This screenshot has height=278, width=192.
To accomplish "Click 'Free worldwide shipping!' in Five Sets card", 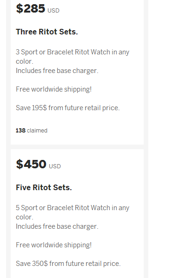I will (54, 245).
